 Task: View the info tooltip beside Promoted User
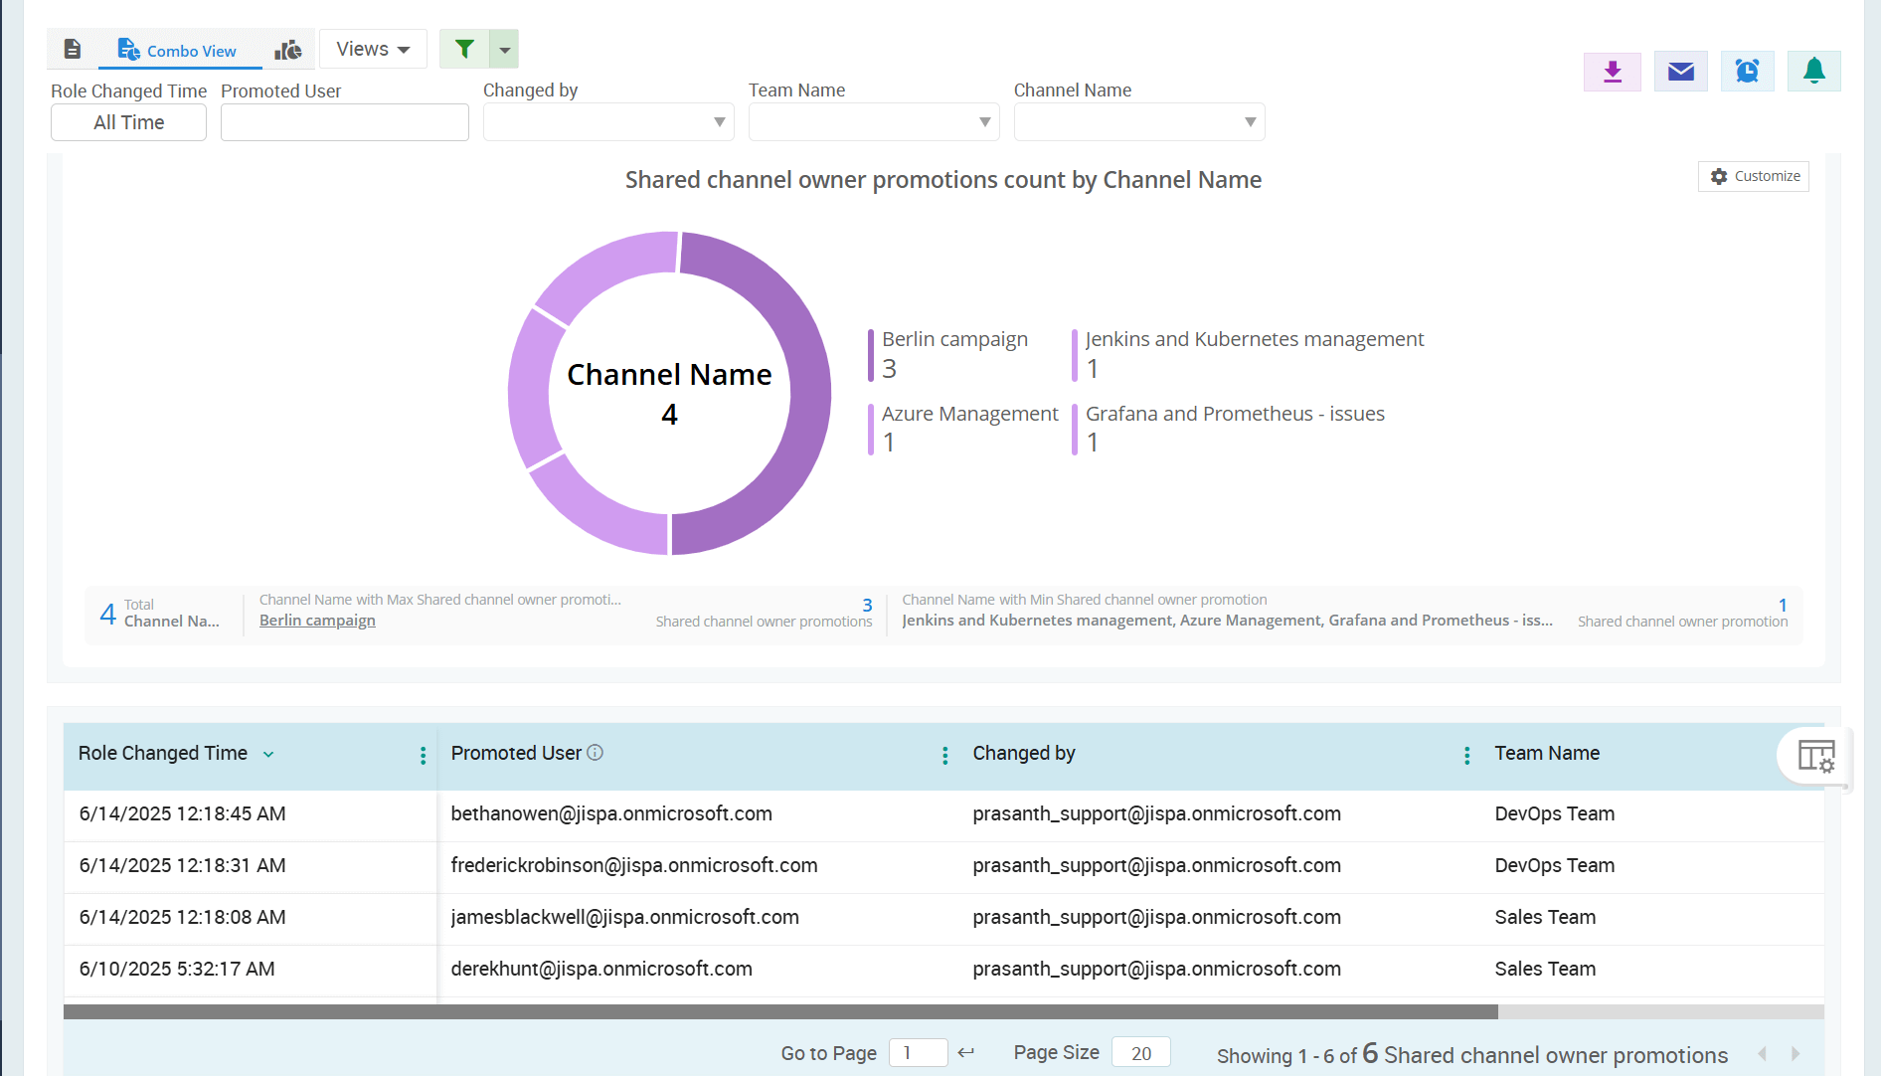[595, 753]
